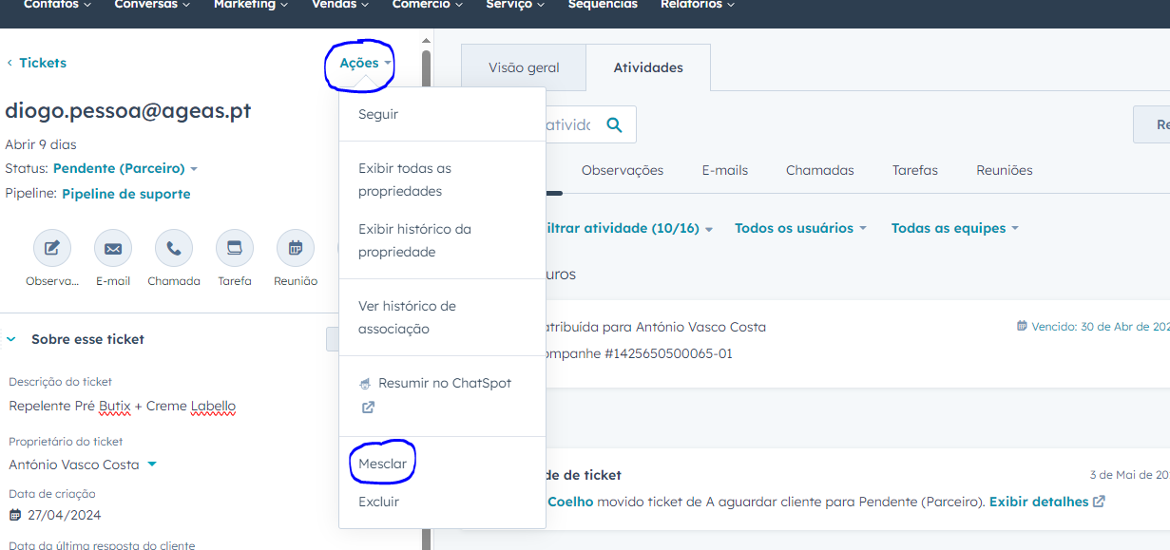The height and width of the screenshot is (550, 1170).
Task: Open the Pendente (Parceiro) status dropdown
Action: pos(125,168)
